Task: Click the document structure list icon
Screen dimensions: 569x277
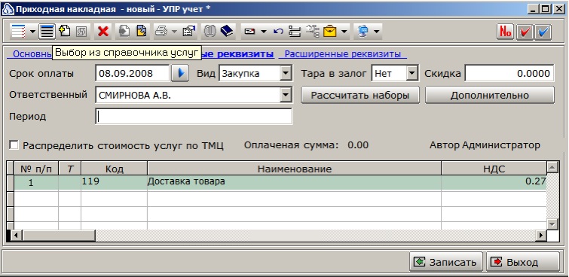Action: (x=295, y=32)
